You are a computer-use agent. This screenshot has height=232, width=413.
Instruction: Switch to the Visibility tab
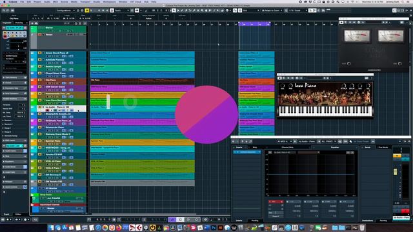pyautogui.click(x=19, y=23)
